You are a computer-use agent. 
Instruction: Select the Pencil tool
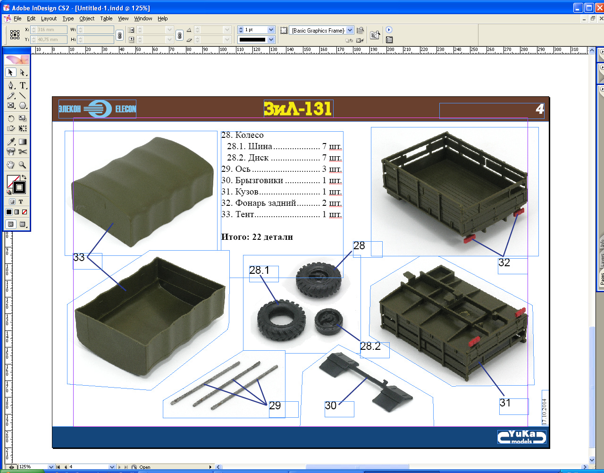click(11, 95)
